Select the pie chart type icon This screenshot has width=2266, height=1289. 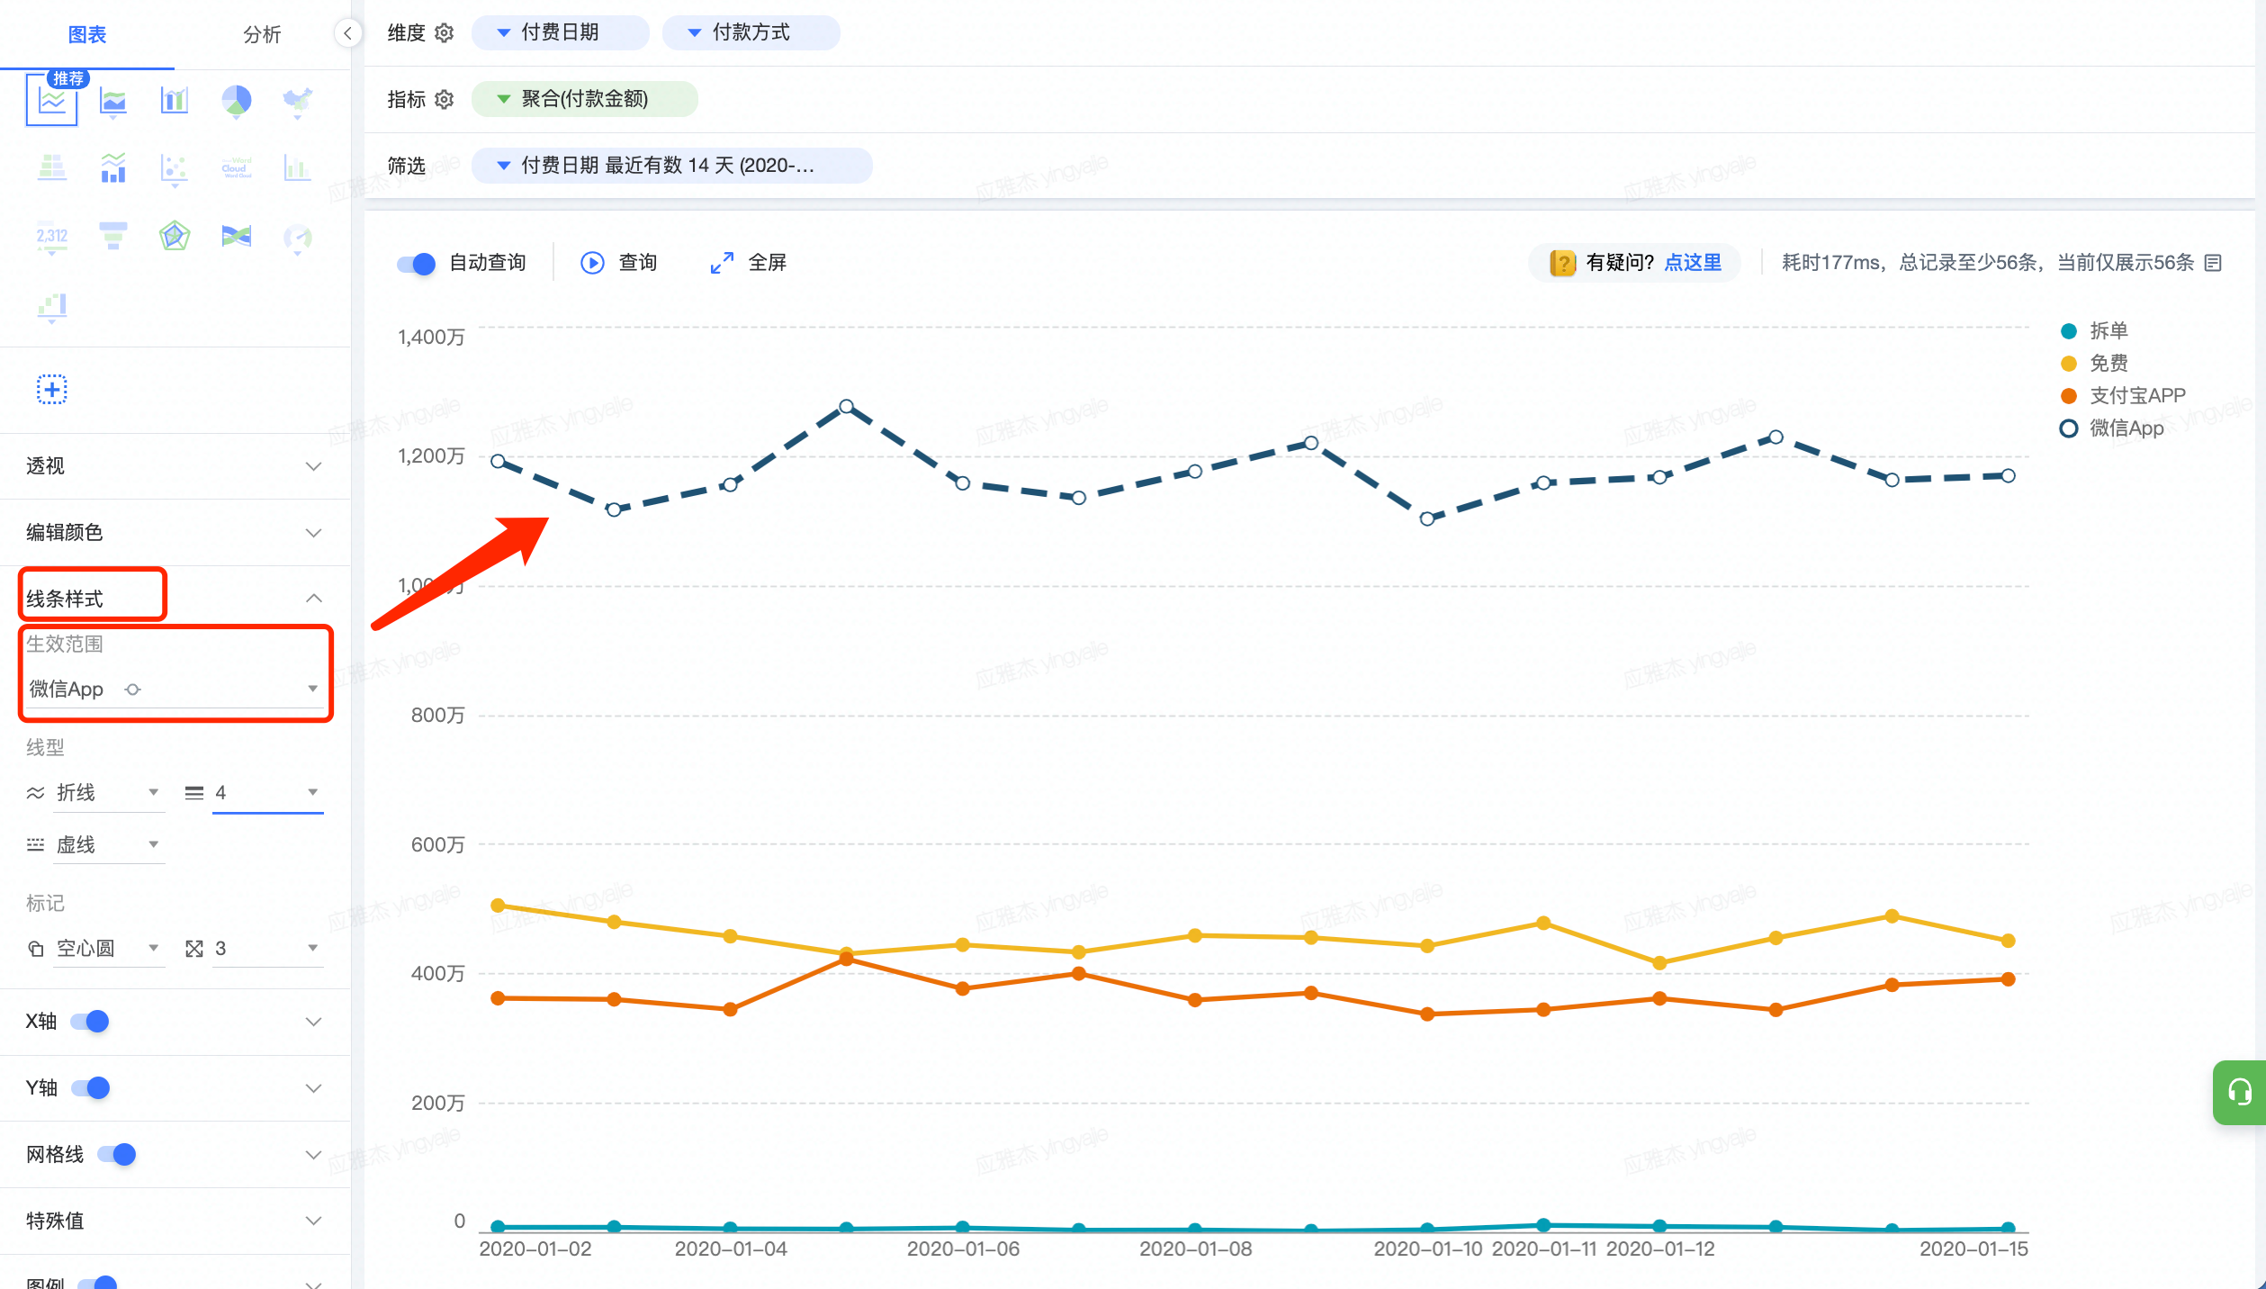236,101
